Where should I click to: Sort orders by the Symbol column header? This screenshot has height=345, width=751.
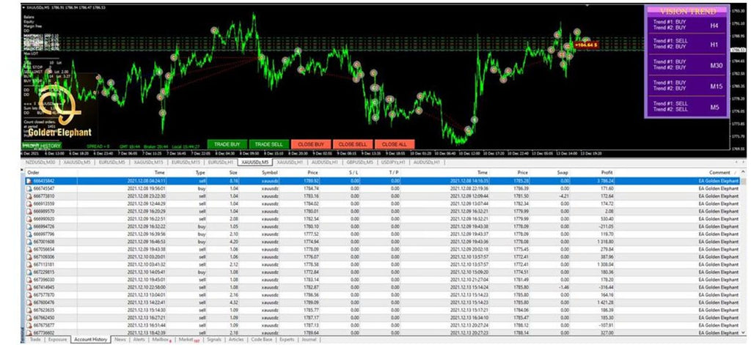tap(270, 172)
